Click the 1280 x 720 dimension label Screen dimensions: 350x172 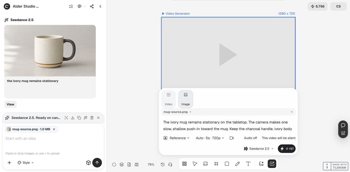coord(287,14)
